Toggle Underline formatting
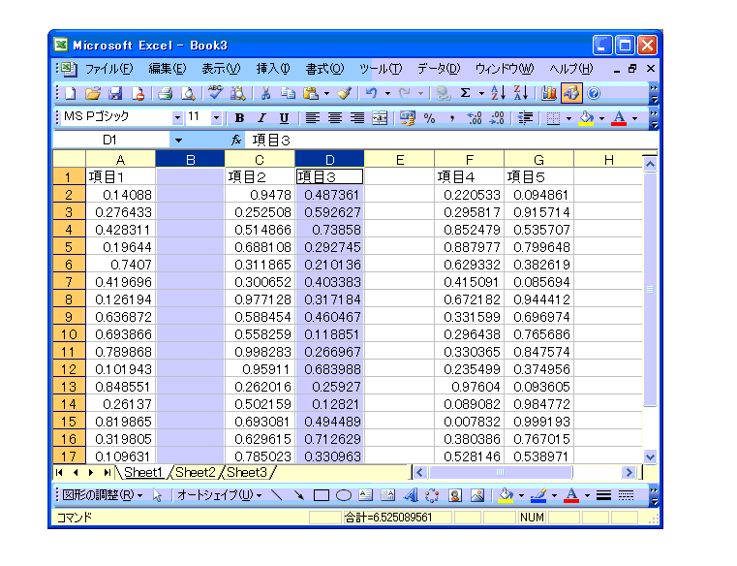The image size is (737, 566). pyautogui.click(x=284, y=118)
